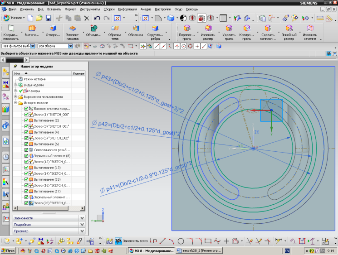Click the Undo arrow
Screen dimensions: 338x255
pyautogui.click(x=97, y=18)
